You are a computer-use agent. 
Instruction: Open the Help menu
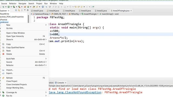pos(61,4)
